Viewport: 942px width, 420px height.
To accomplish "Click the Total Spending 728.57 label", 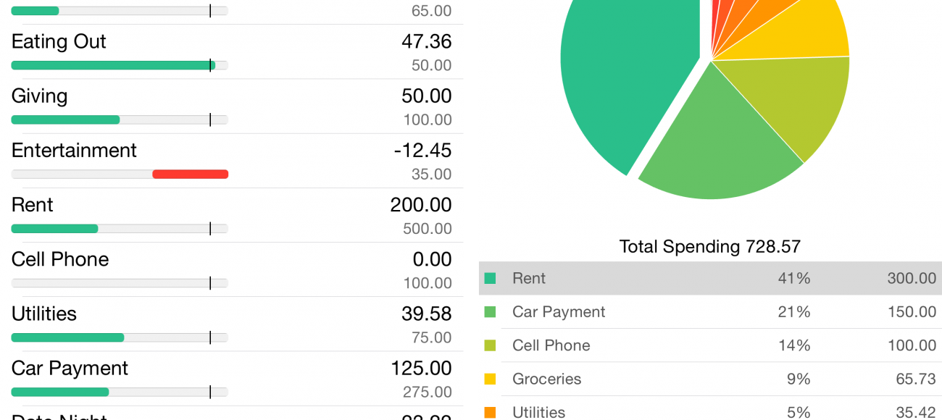I will (x=709, y=246).
